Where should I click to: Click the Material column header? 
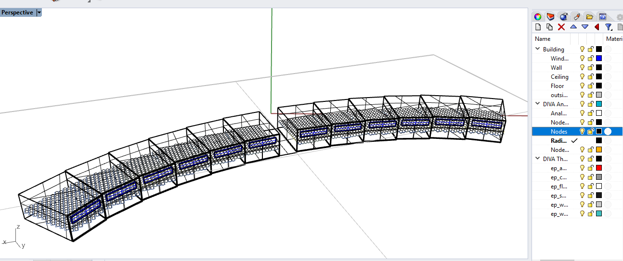(614, 39)
